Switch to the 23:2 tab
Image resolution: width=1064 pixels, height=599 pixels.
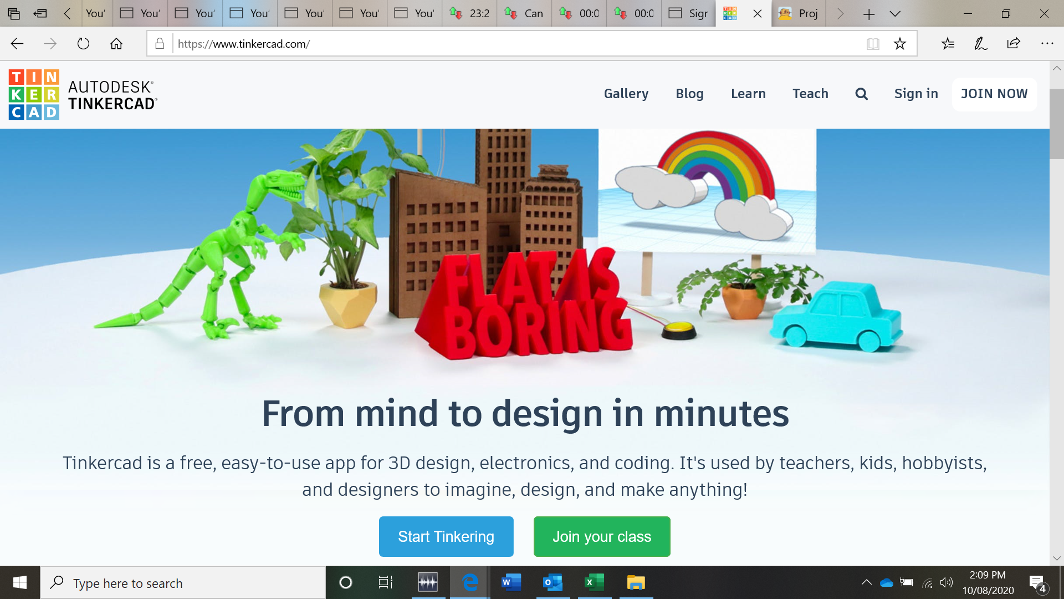tap(469, 13)
